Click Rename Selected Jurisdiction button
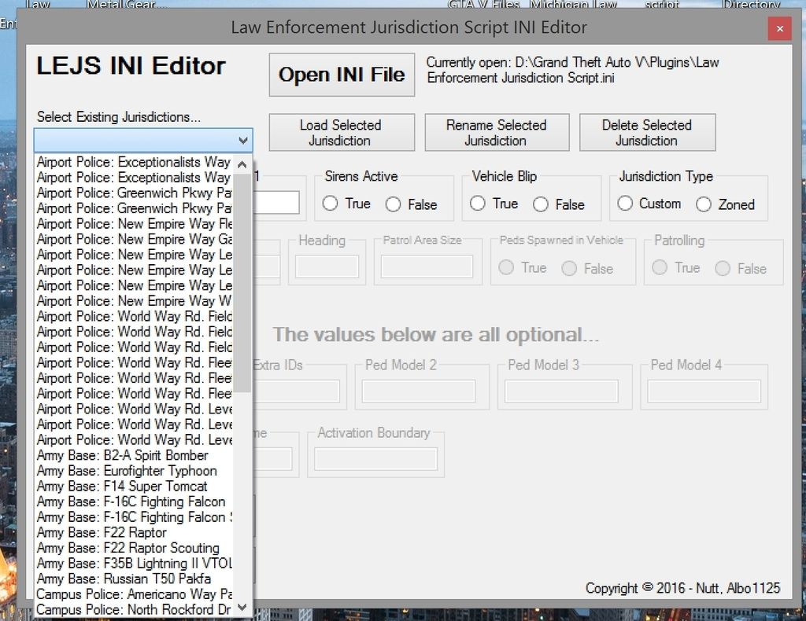This screenshot has height=621, width=806. click(496, 133)
